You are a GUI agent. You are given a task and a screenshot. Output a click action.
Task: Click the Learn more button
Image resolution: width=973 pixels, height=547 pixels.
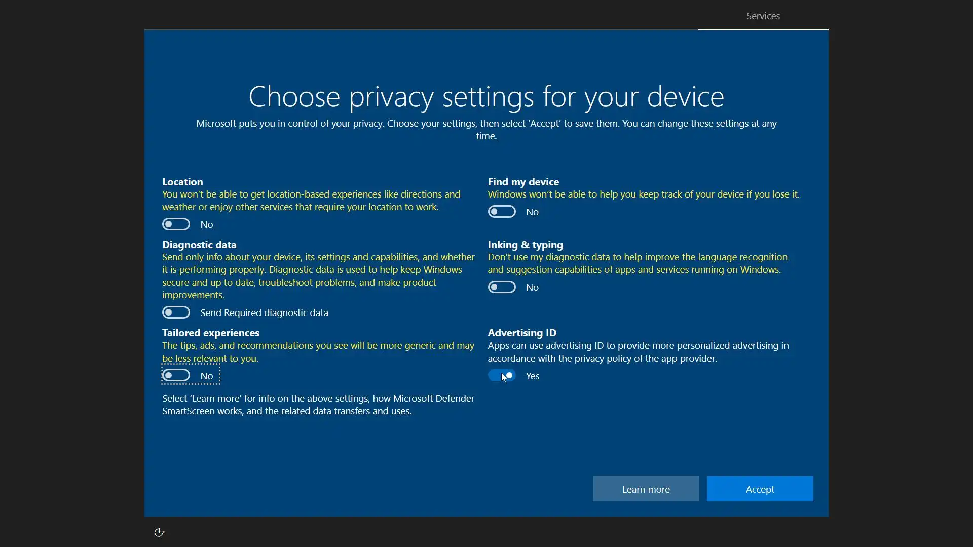point(646,489)
